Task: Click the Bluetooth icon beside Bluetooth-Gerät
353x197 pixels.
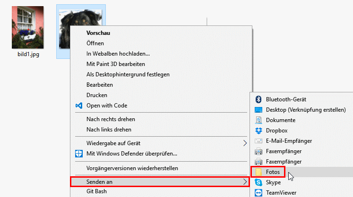Action: (258, 99)
